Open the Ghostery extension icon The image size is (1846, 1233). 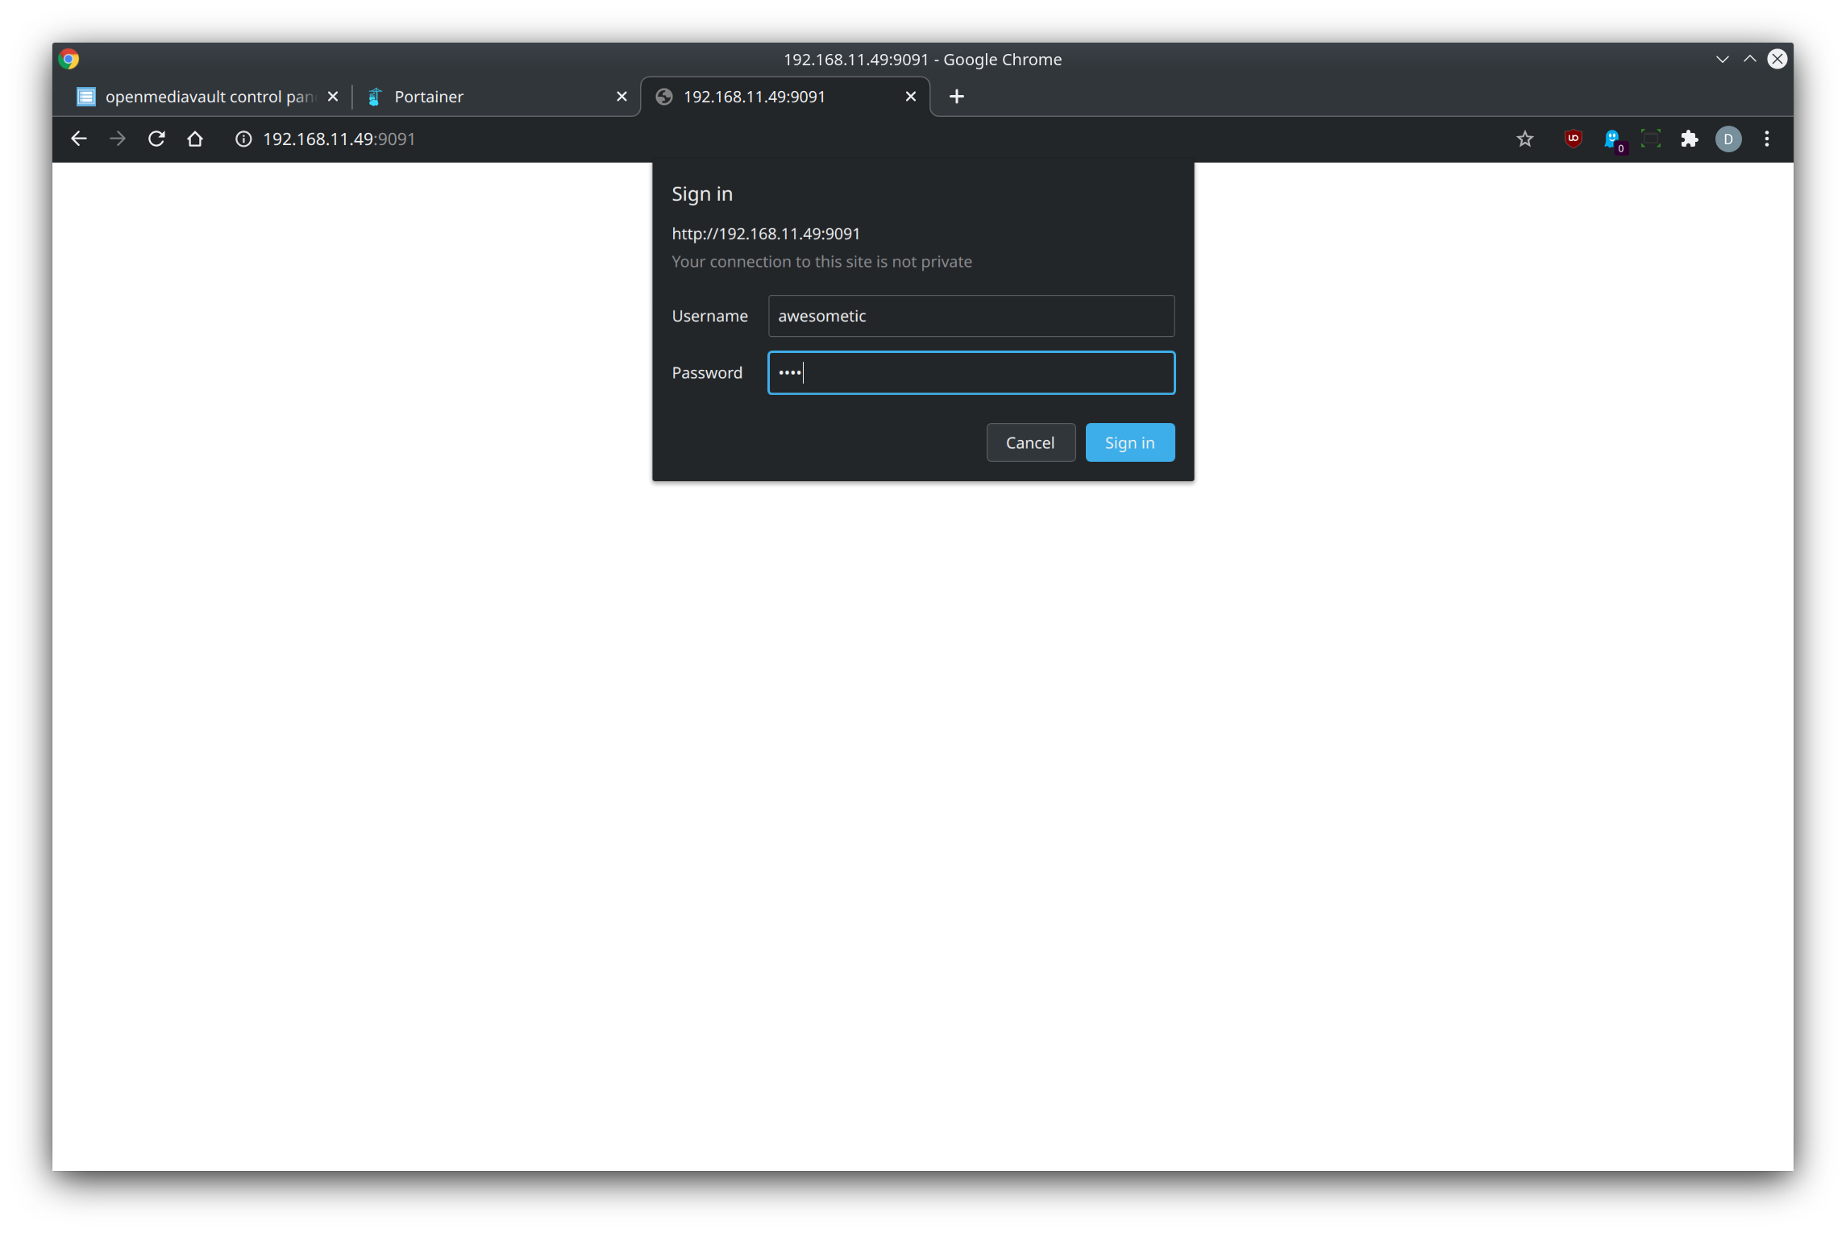[1611, 139]
